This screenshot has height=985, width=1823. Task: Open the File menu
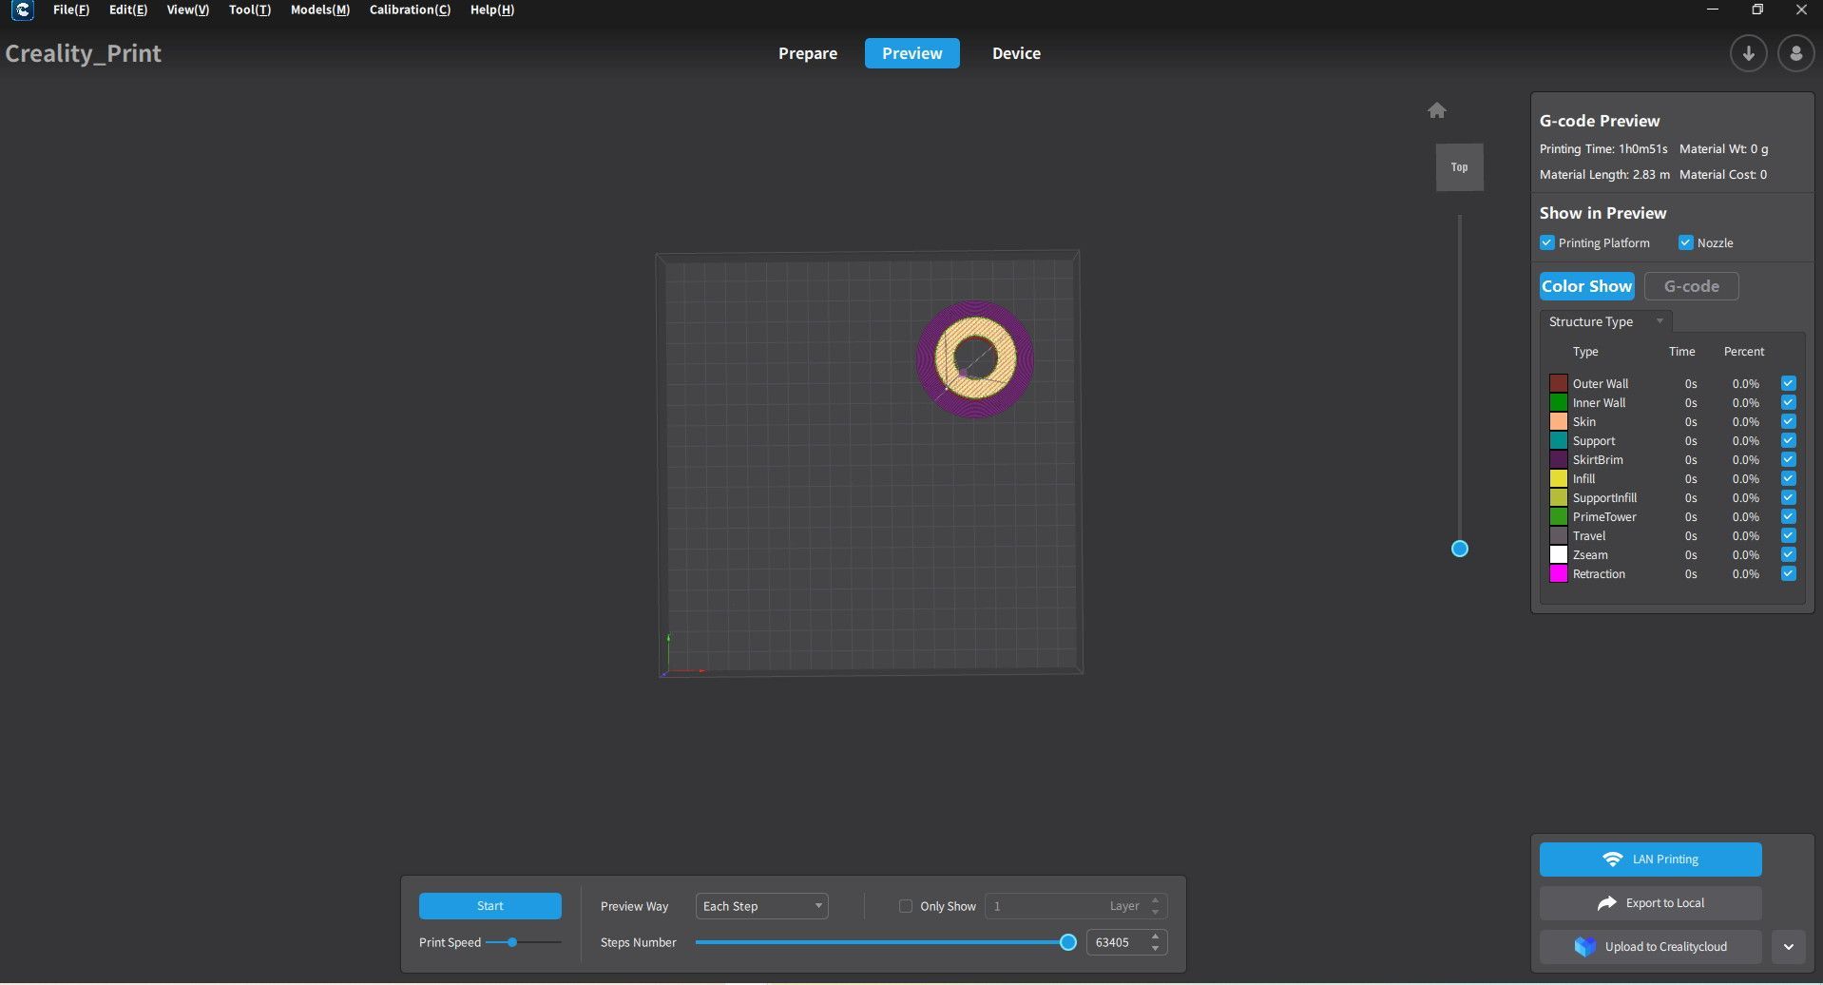pyautogui.click(x=71, y=10)
